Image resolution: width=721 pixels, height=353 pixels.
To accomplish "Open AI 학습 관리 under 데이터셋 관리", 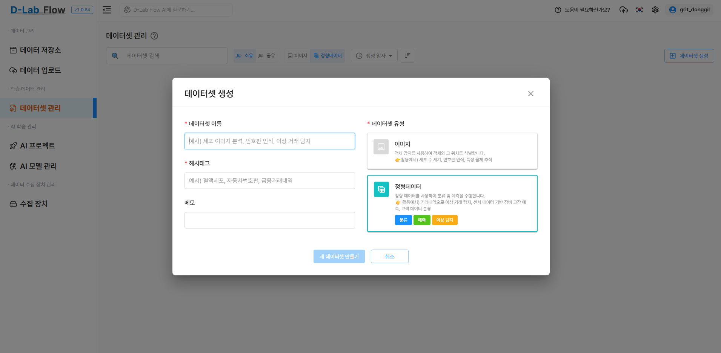I will pos(22,126).
